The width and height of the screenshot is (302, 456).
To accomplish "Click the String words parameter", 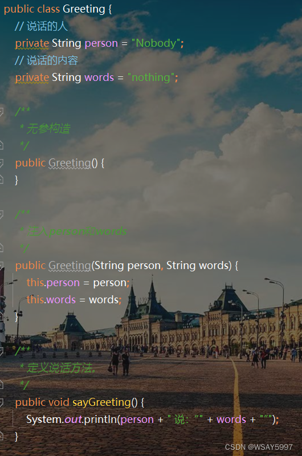I will (x=197, y=266).
